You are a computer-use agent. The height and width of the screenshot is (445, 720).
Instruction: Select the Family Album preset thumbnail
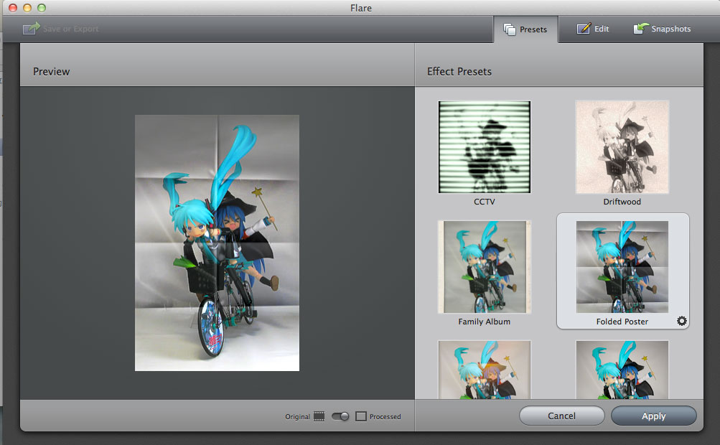point(485,267)
